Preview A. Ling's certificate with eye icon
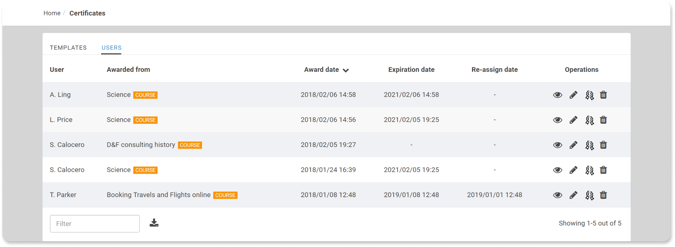Viewport: 675px width, 247px height. [557, 95]
